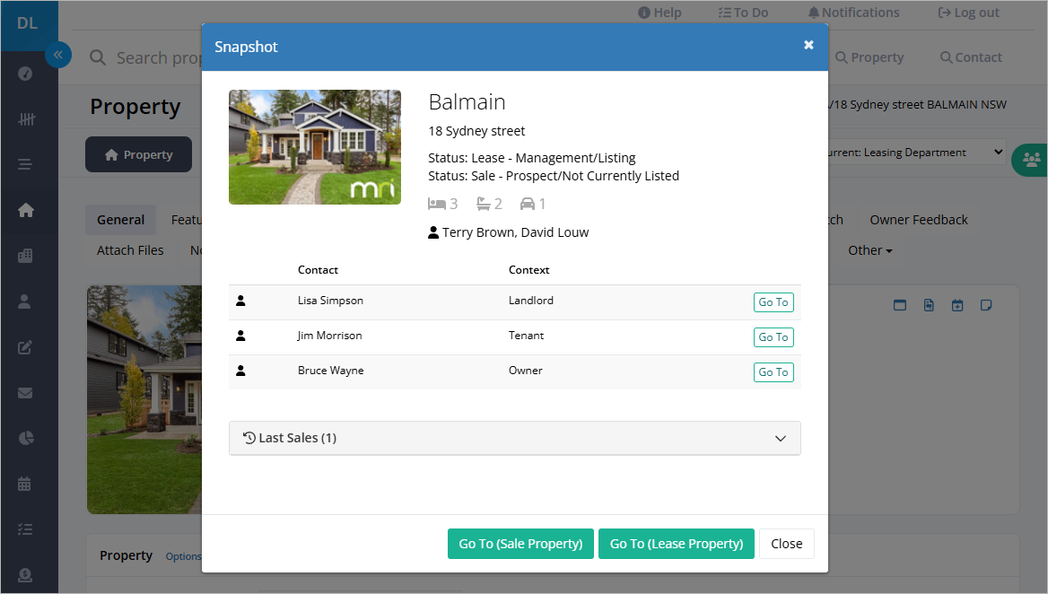Screen dimensions: 1048x594
Task: Click the window icon in the property toolbar
Action: (x=900, y=305)
